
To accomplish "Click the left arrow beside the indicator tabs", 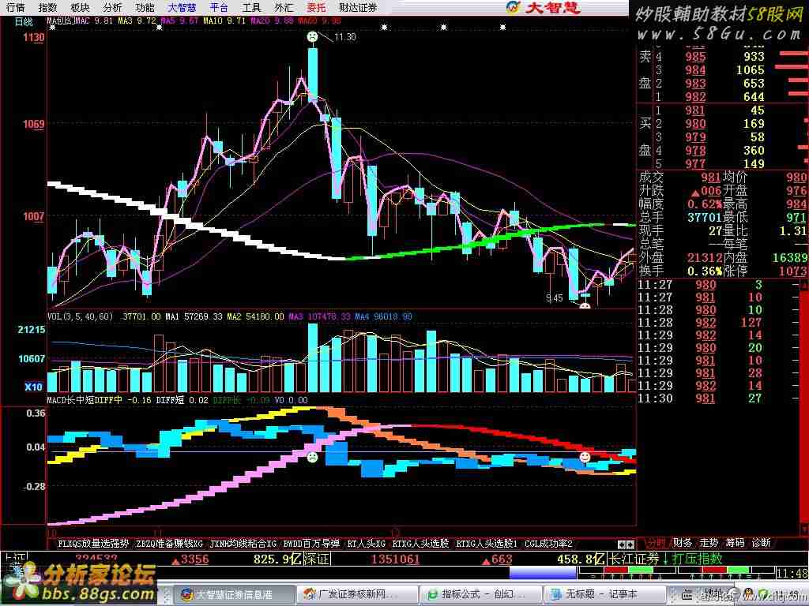I will pyautogui.click(x=622, y=544).
